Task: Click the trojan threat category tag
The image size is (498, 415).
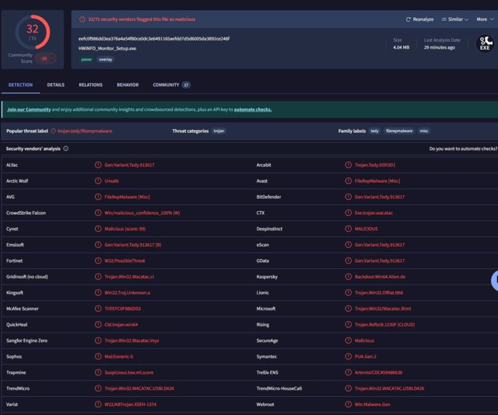Action: [x=219, y=131]
